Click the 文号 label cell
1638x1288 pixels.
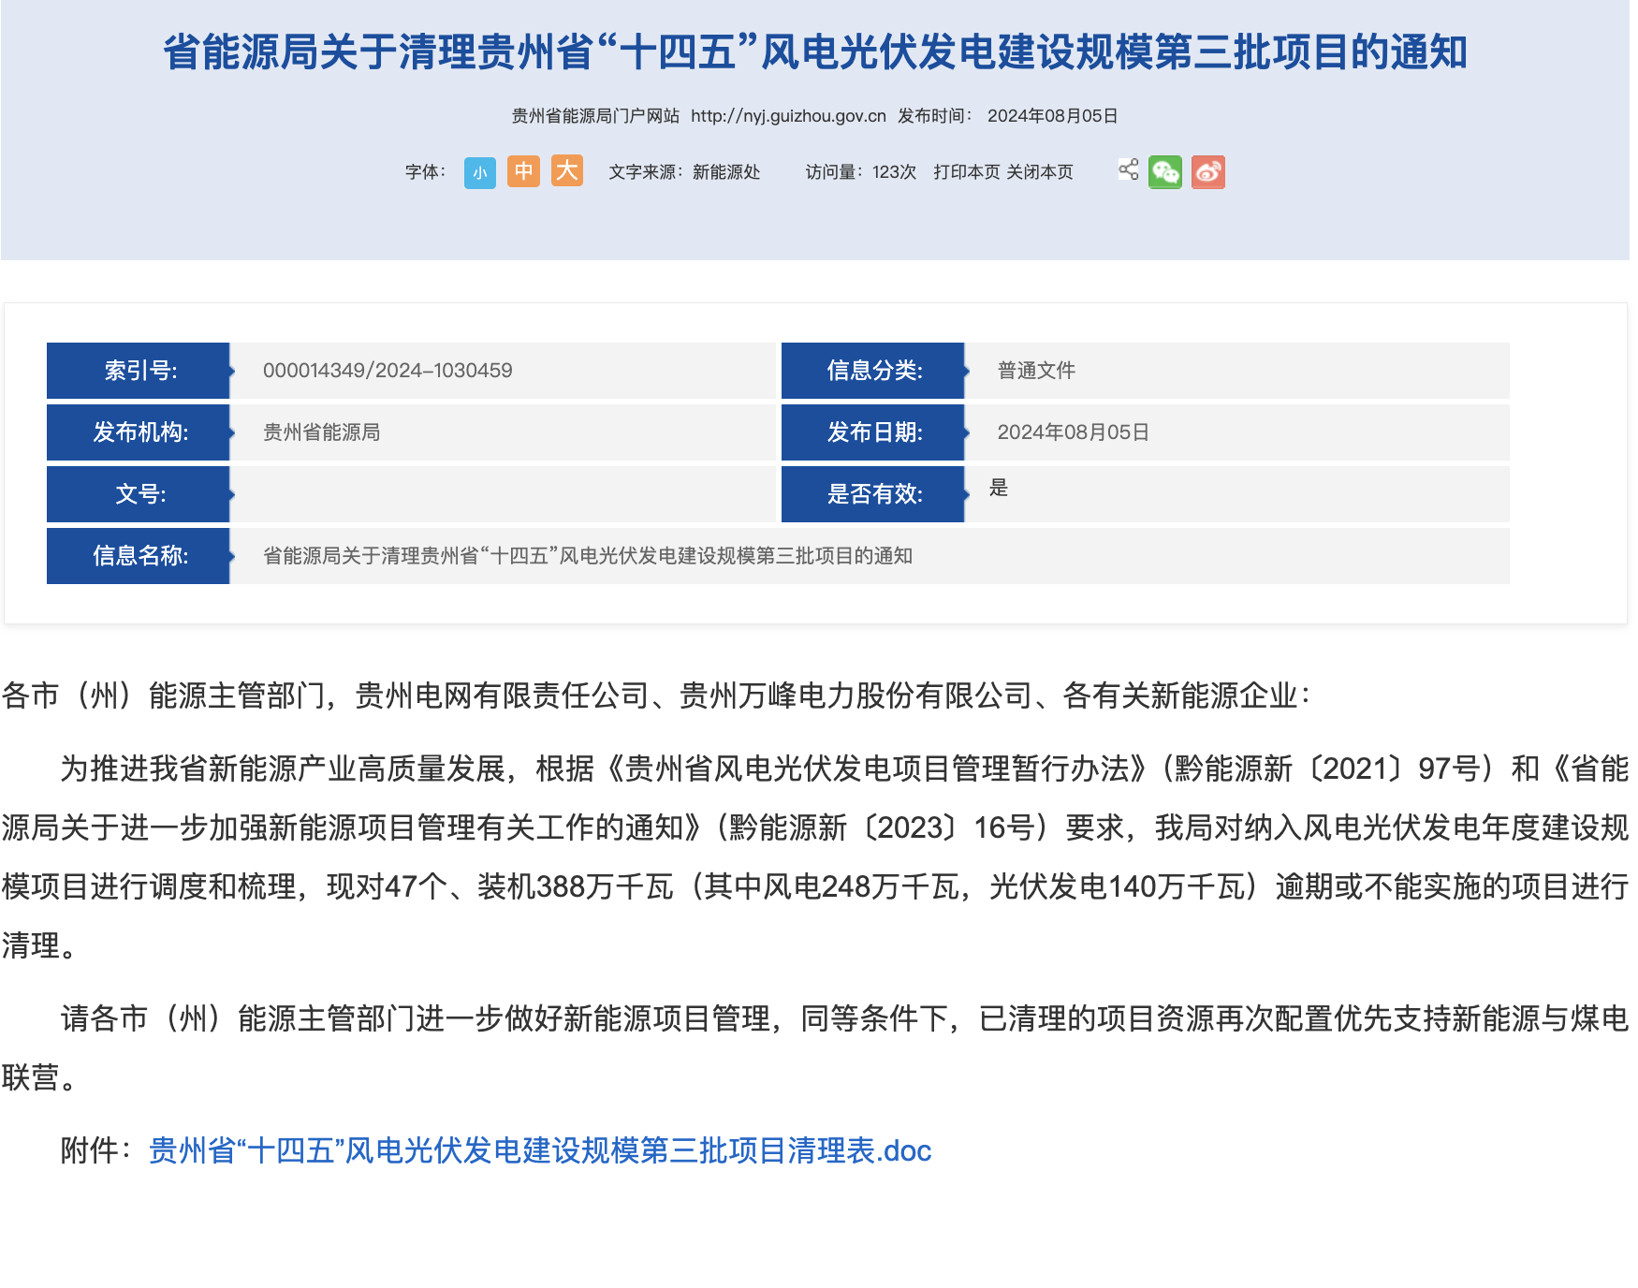(139, 494)
